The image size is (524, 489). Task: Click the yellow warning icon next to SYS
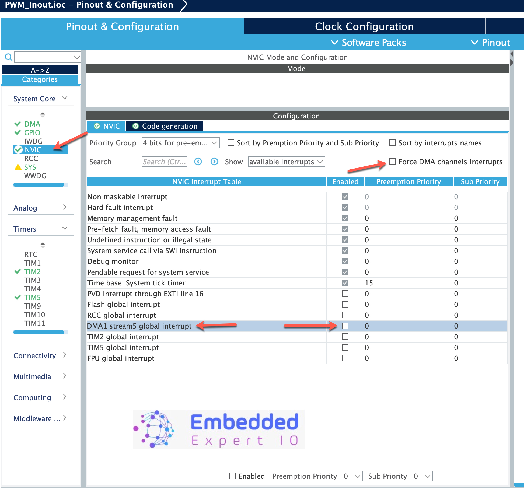18,167
